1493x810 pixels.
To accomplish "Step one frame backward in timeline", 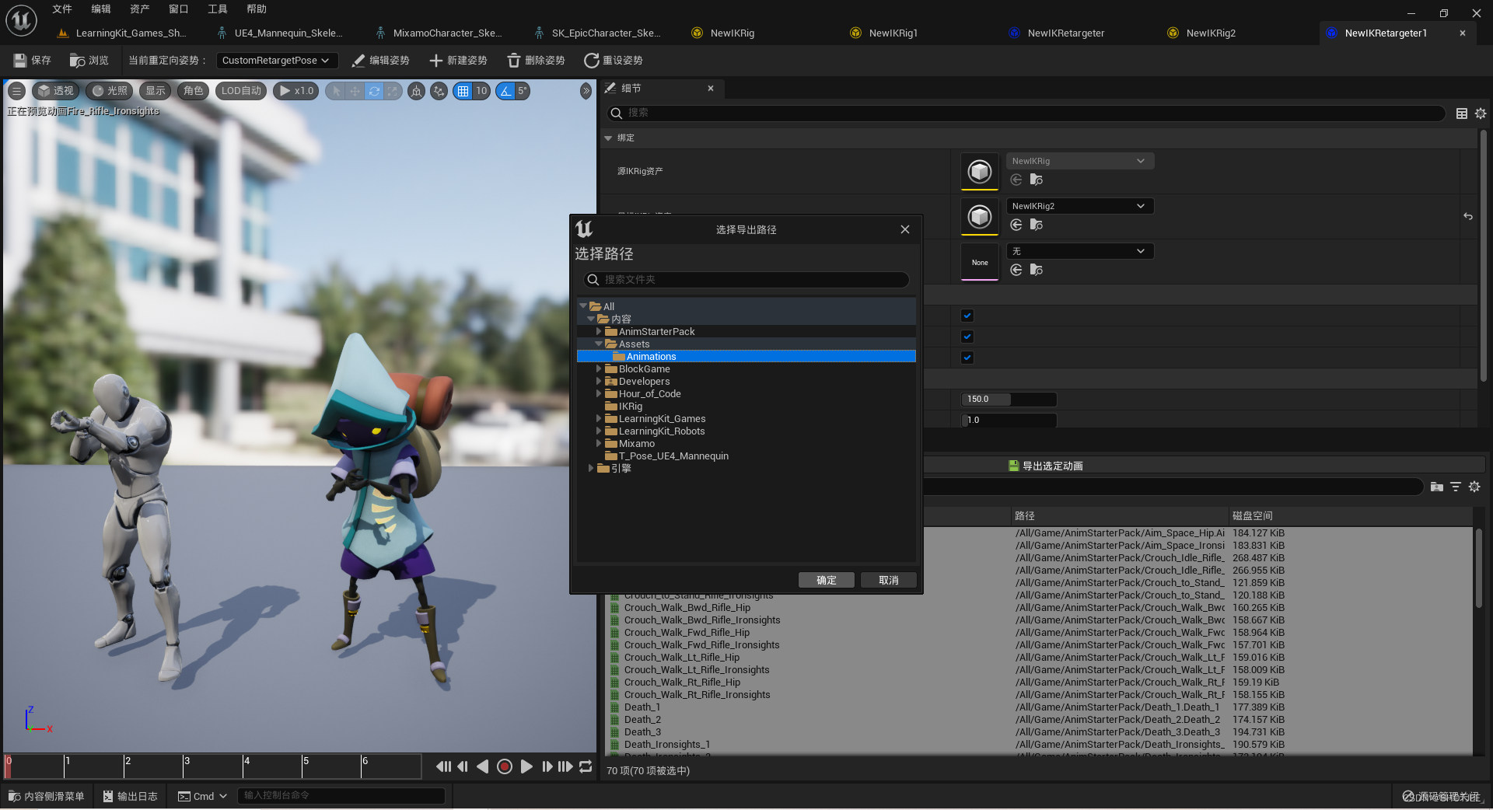I will [x=463, y=766].
